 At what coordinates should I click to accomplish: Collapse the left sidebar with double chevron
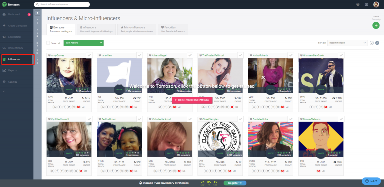click(x=4, y=92)
